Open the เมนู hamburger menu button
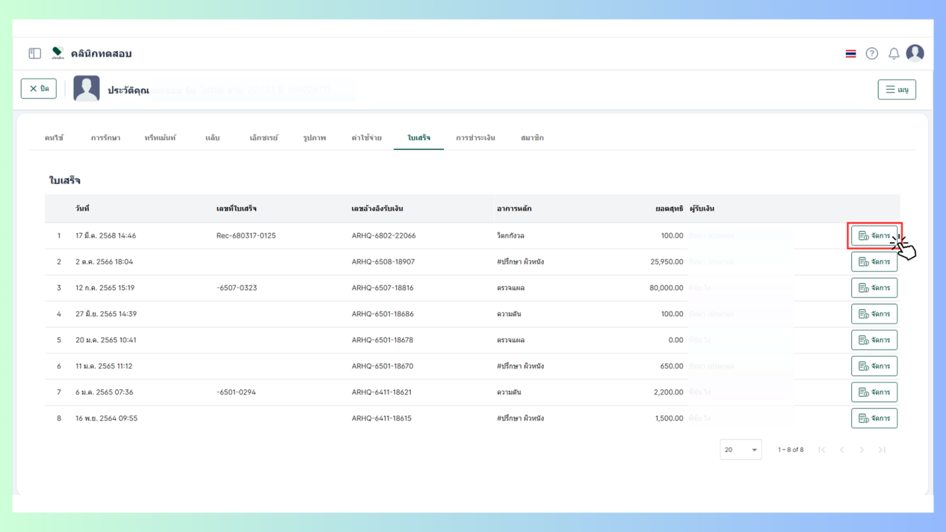Viewport: 946px width, 532px height. tap(897, 89)
